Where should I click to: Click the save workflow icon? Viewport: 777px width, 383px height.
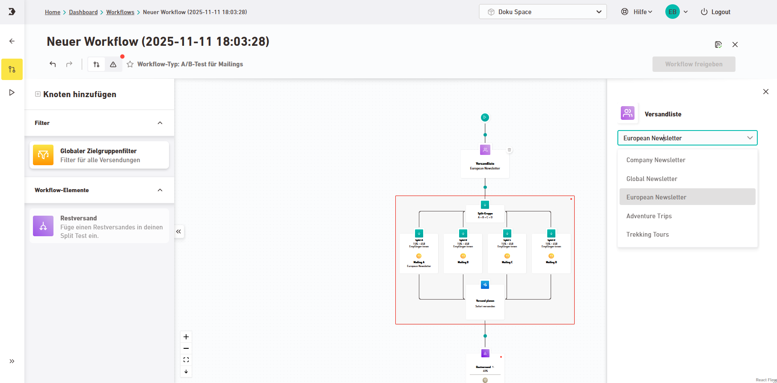tap(718, 45)
